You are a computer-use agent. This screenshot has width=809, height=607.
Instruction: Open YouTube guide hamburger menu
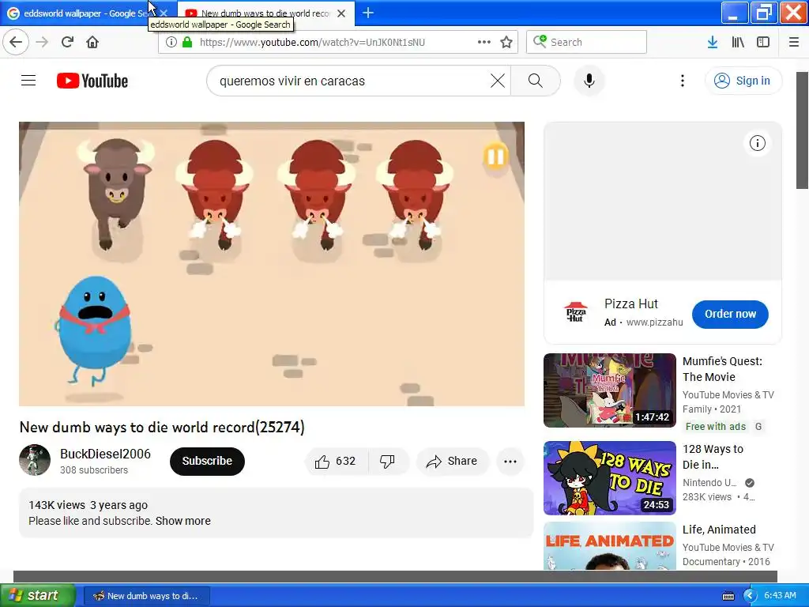tap(28, 81)
